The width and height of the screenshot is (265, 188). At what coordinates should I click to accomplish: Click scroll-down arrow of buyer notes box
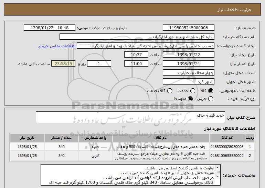pyautogui.click(x=218, y=177)
